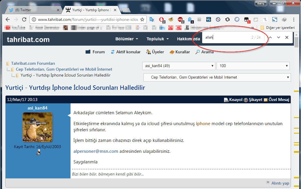Expand the Bölümler navigation menu
Image resolution: width=301 pixels, height=189 pixels.
[x=127, y=39]
